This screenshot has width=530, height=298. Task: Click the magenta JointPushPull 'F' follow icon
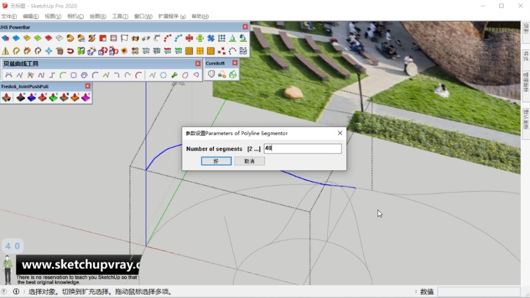tap(85, 98)
